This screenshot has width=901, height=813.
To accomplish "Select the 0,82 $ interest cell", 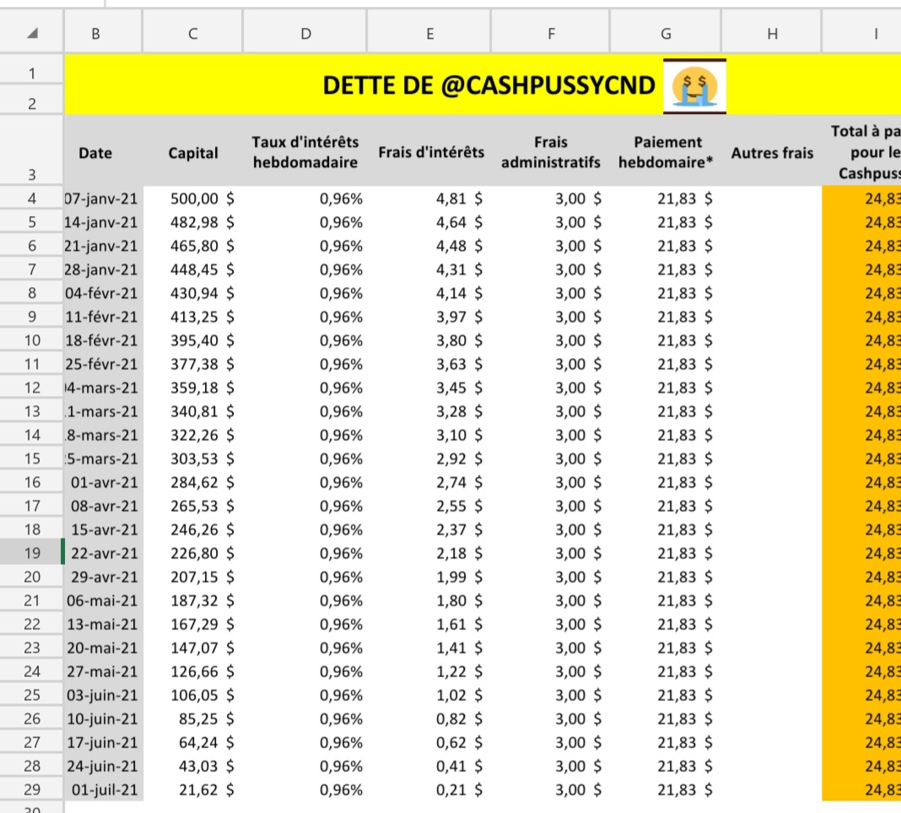I will point(429,718).
